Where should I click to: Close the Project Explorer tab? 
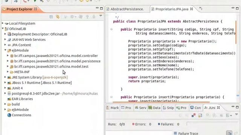(35, 9)
